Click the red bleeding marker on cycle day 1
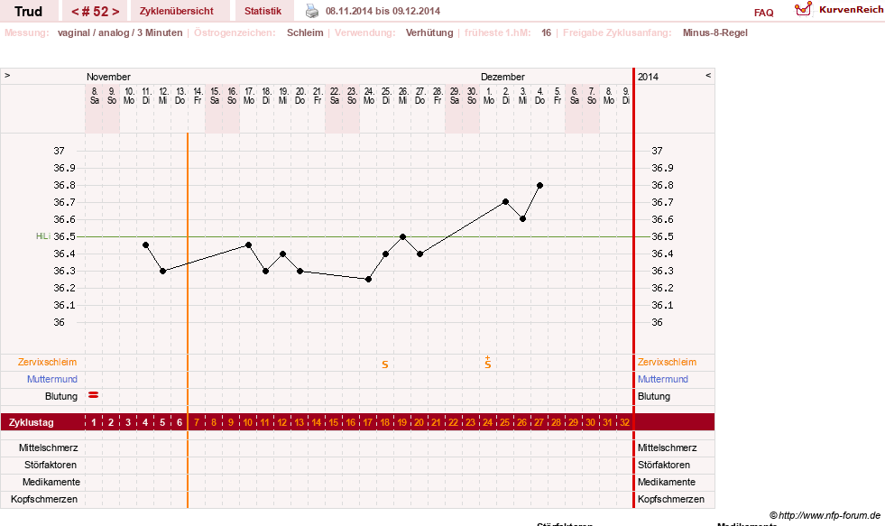The width and height of the screenshot is (885, 526). tap(94, 395)
